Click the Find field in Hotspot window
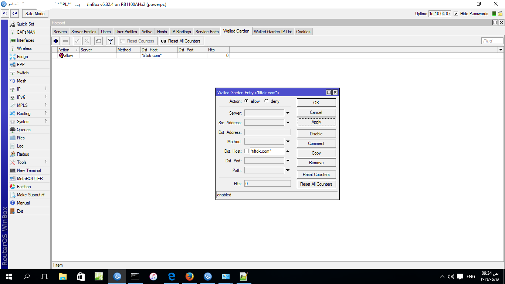 492,41
